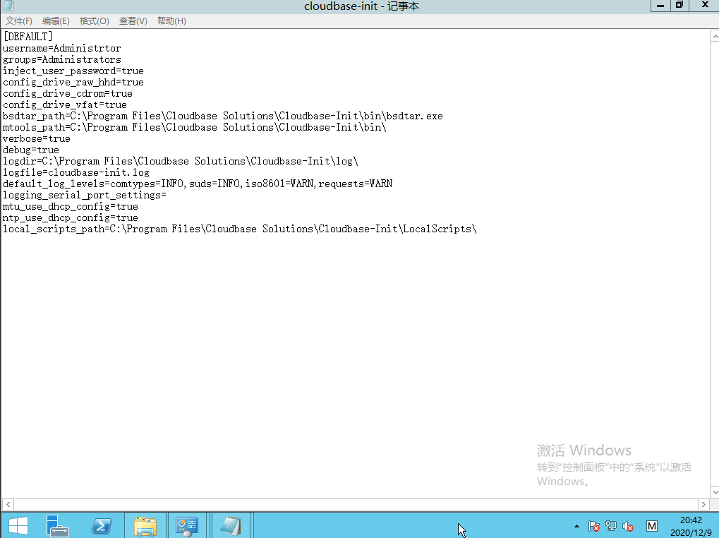719x538 pixels.
Task: Open File Explorer from taskbar
Action: point(145,525)
